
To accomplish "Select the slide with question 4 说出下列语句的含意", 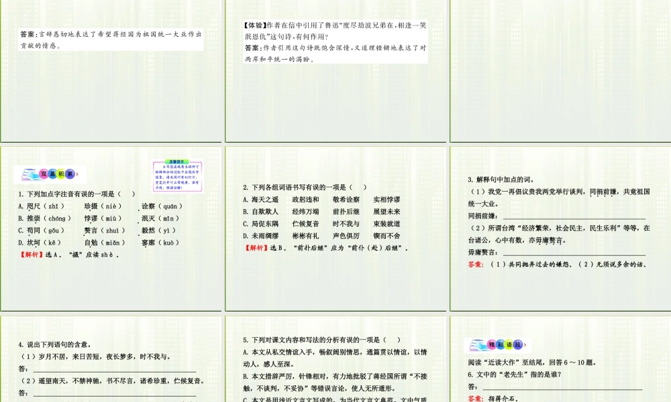I will (111, 359).
